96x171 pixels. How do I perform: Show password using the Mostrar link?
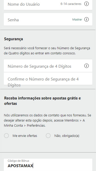pos(77,20)
